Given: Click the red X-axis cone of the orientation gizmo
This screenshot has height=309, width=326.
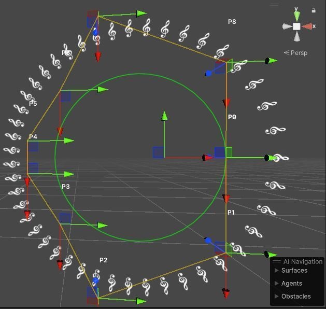Looking at the screenshot, I should (x=307, y=26).
